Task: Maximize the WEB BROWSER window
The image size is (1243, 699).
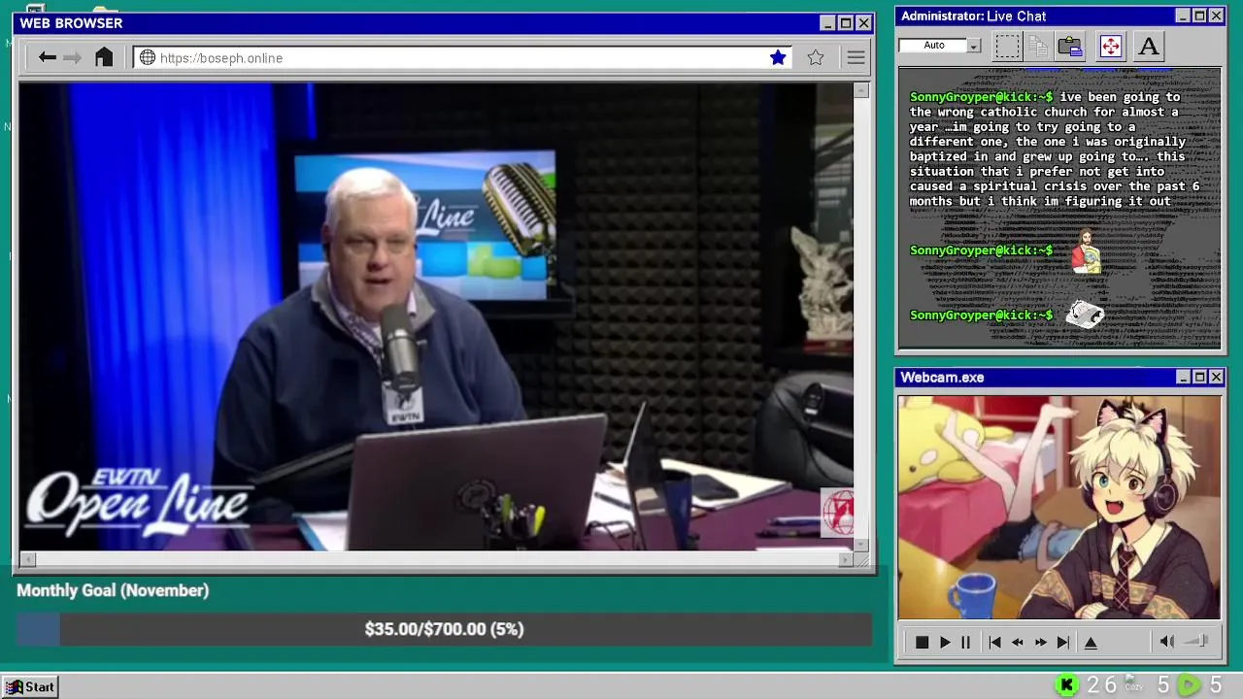Action: click(x=846, y=23)
